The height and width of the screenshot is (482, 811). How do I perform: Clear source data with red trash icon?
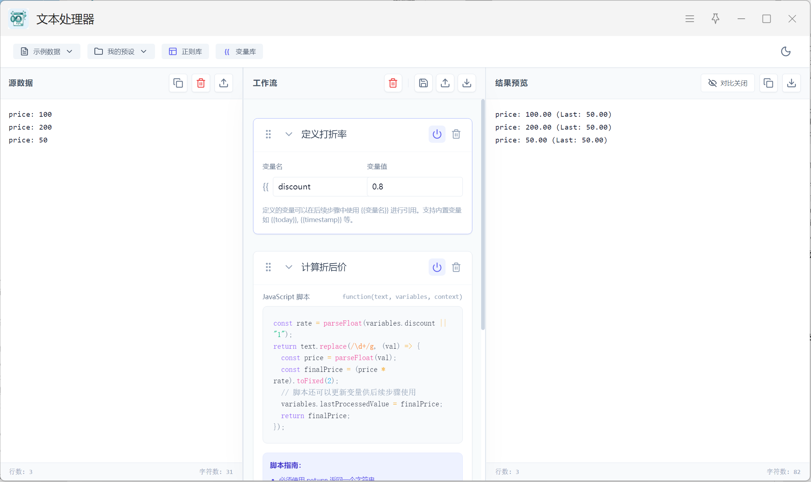(201, 83)
